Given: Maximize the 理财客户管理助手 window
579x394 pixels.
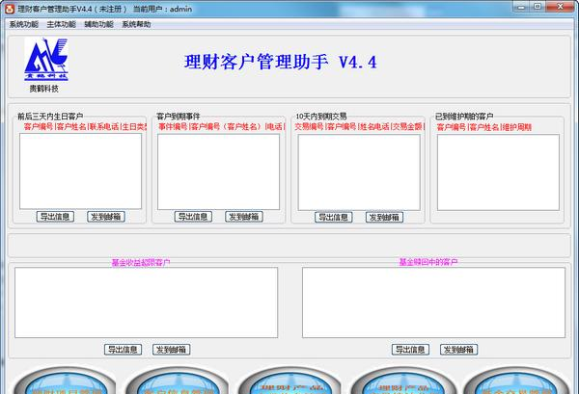Looking at the screenshot, I should click(x=538, y=7).
